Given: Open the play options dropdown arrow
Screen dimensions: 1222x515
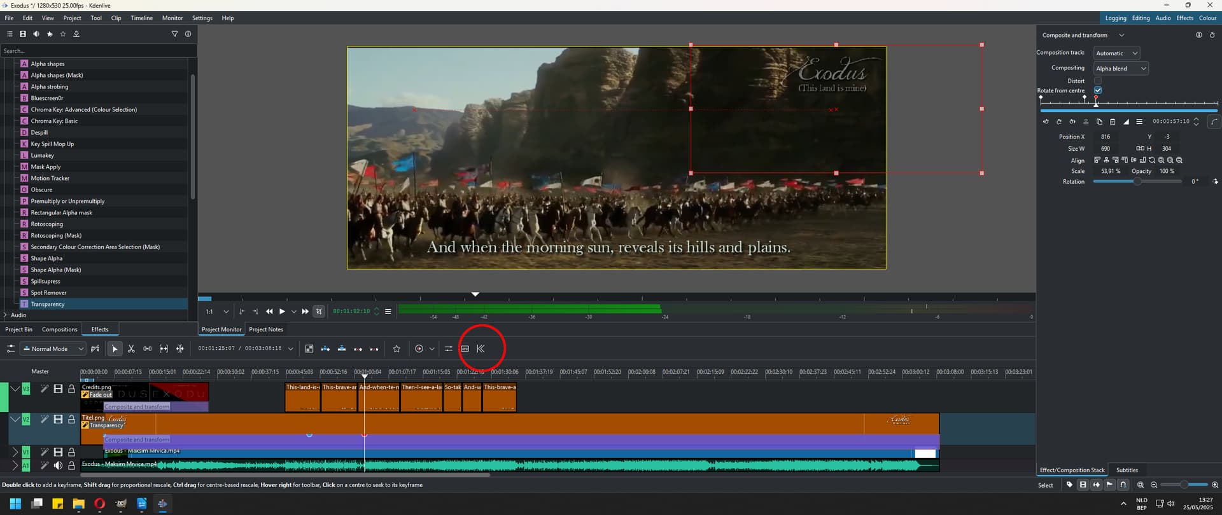Looking at the screenshot, I should coord(293,312).
